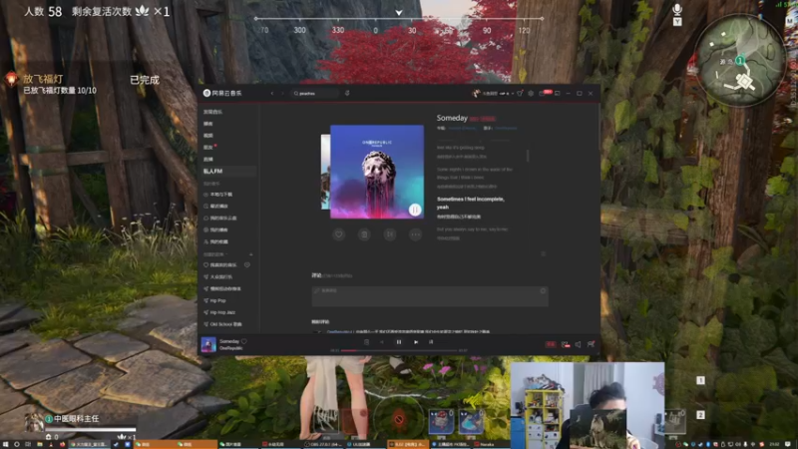Mute audio with the volume speaker icon
798x449 pixels.
[579, 344]
